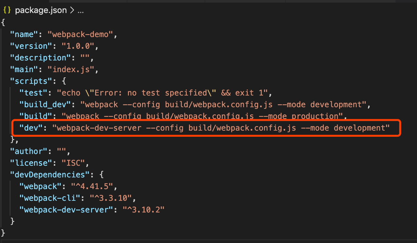Image resolution: width=417 pixels, height=243 pixels.
Task: Click the "main" key
Action: (24, 69)
